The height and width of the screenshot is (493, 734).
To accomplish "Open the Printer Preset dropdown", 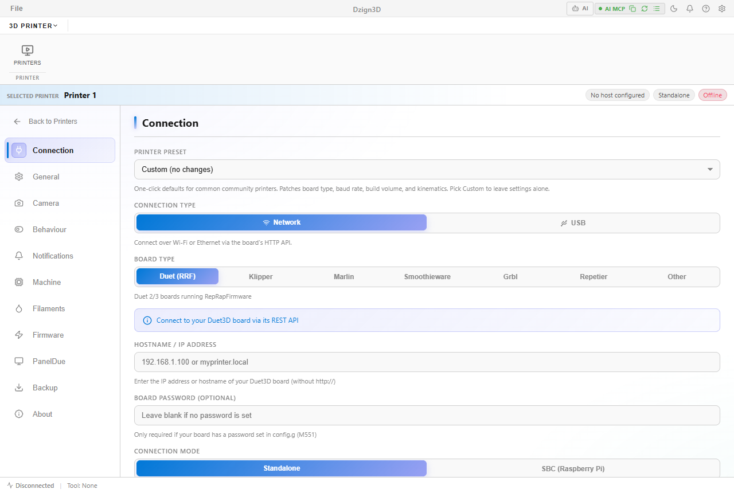I will [427, 169].
